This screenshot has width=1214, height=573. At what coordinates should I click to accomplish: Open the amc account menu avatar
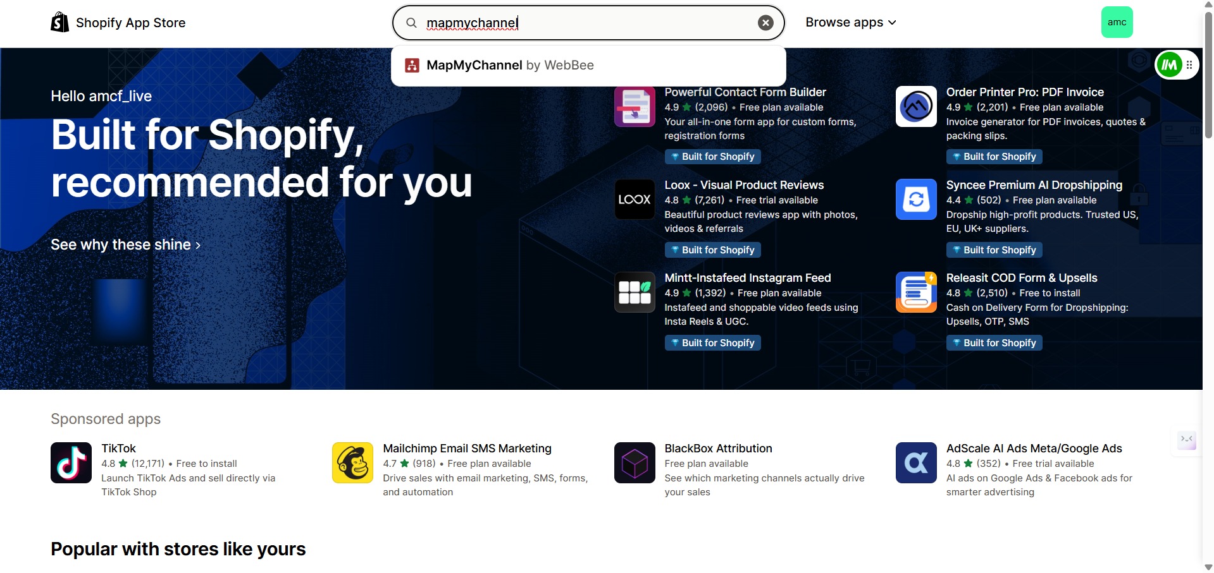[1117, 22]
